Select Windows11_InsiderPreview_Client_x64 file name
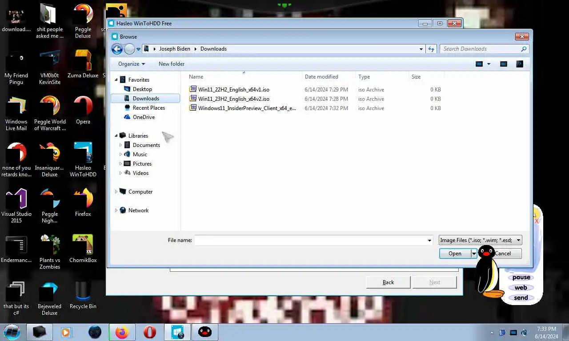 pos(247,108)
